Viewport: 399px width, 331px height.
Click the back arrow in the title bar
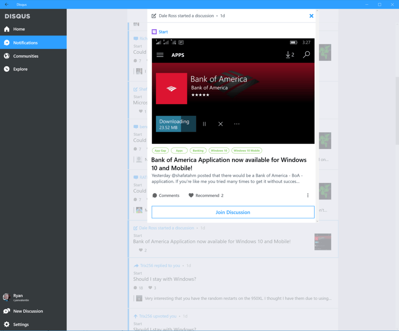click(x=6, y=4)
